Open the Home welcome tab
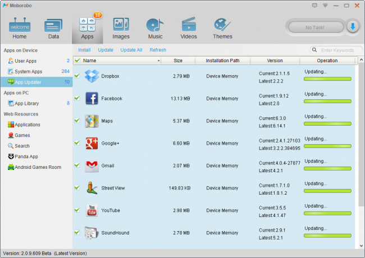 coord(20,29)
